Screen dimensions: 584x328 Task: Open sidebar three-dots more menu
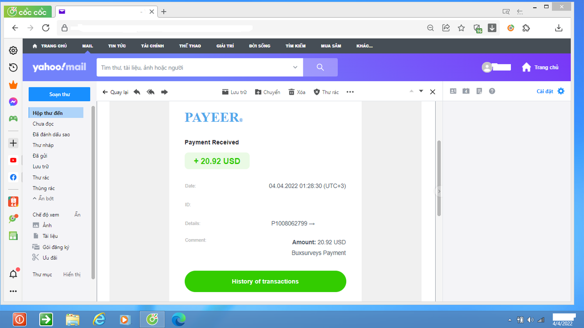[x=13, y=291]
